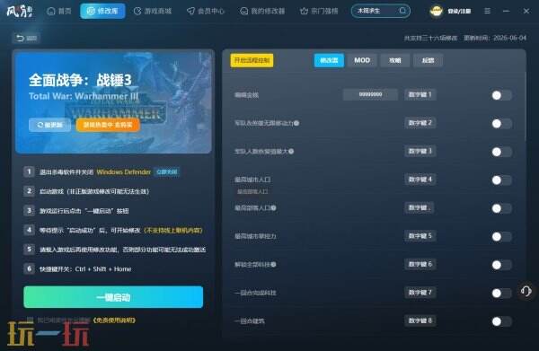The image size is (539, 351).
Task: Tick the agreement checkbox below 一键启动
Action: pos(30,320)
